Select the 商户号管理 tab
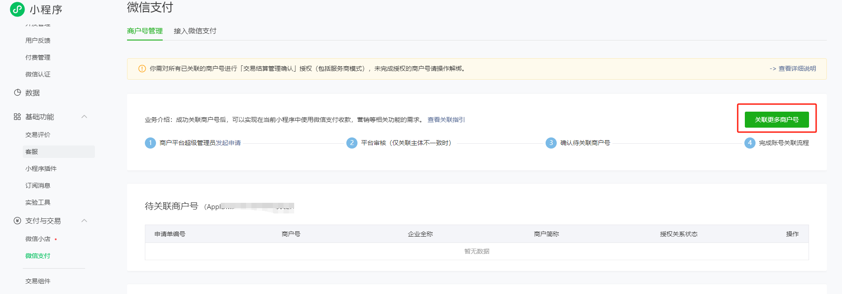 pyautogui.click(x=144, y=31)
